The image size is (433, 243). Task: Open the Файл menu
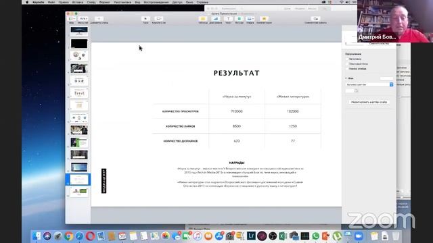(x=51, y=2)
